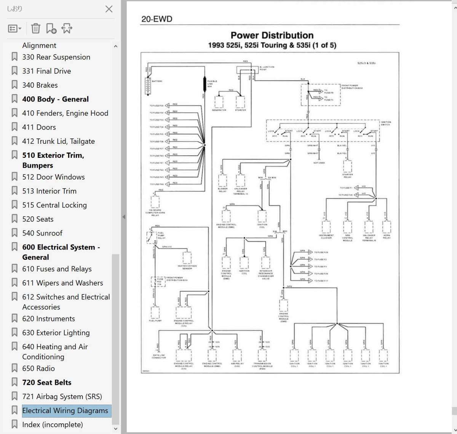Image resolution: width=457 pixels, height=434 pixels.
Task: Click the Power Distribution diagram title
Action: point(272,35)
